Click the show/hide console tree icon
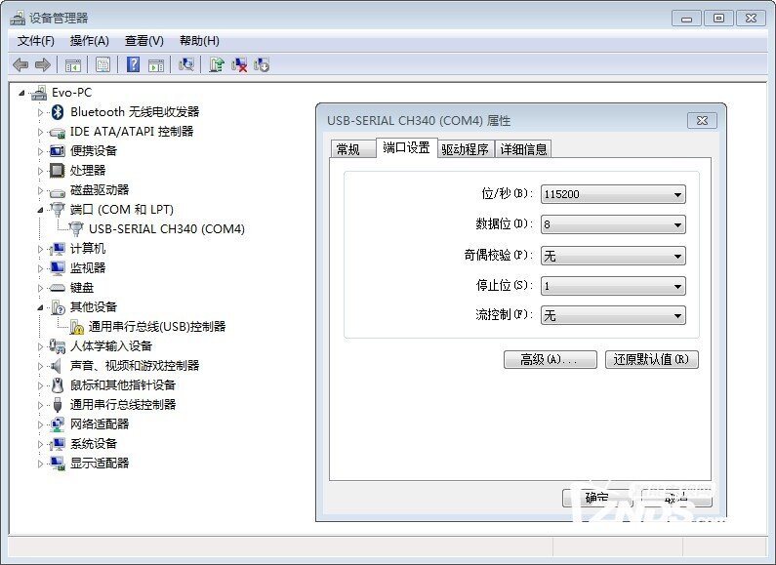 point(73,64)
